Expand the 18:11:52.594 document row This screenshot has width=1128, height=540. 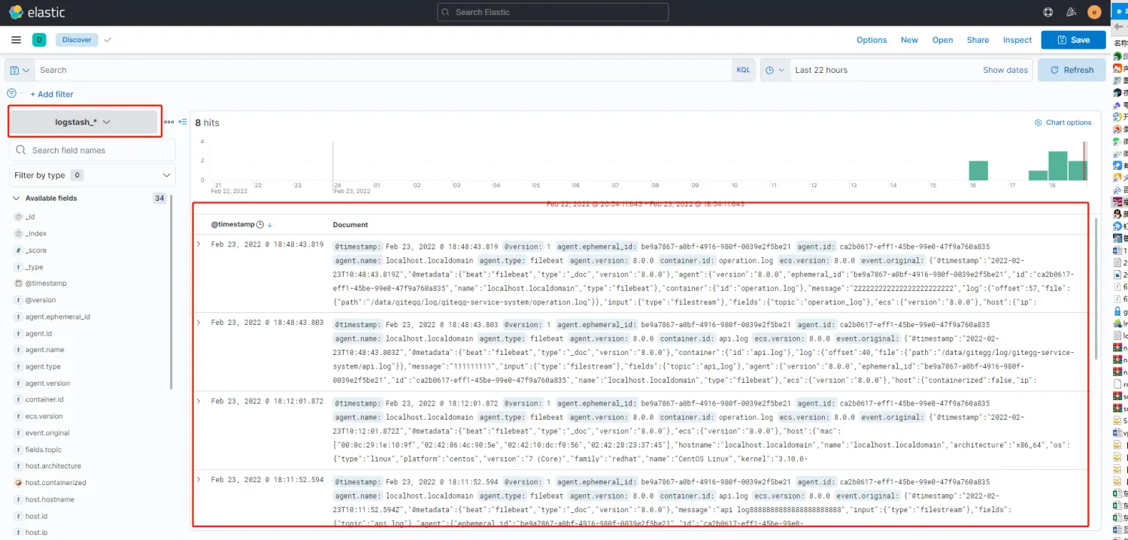[x=199, y=479]
